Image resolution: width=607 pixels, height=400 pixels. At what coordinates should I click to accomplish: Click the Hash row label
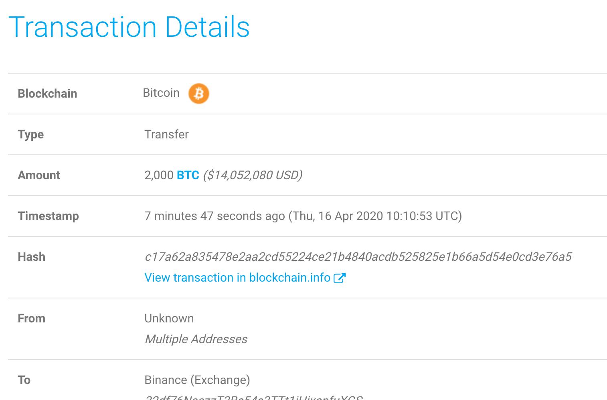[31, 257]
